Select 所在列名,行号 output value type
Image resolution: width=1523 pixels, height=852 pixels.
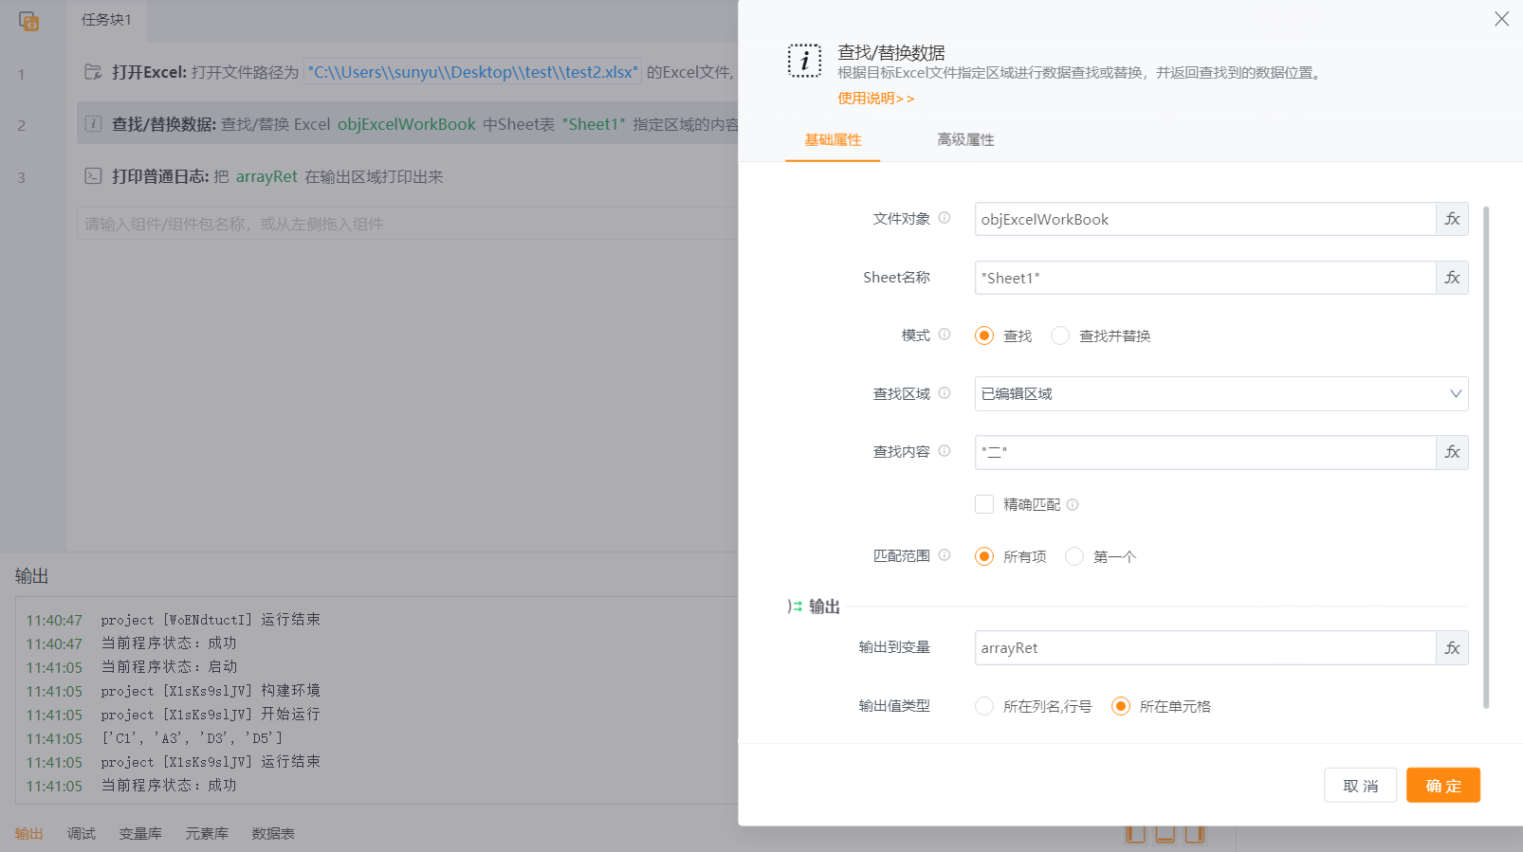[x=984, y=706]
